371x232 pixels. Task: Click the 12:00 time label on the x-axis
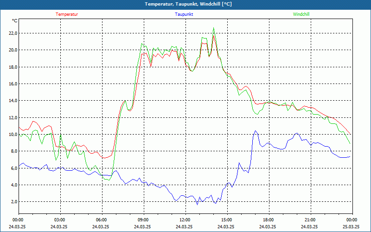click(184, 220)
